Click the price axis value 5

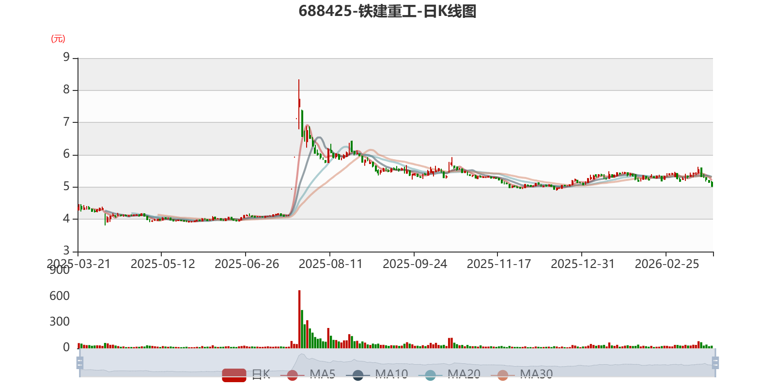(x=66, y=187)
